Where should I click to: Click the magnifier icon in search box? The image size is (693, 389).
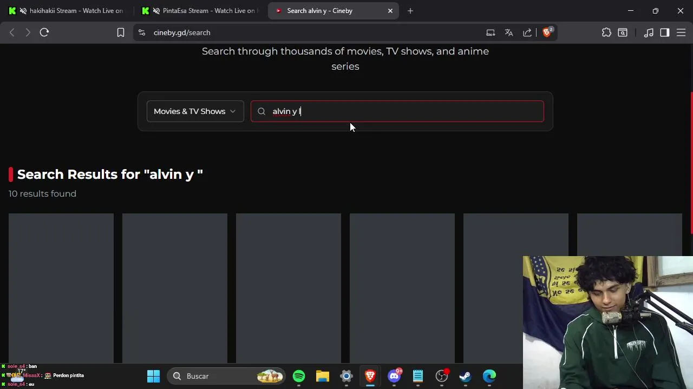coord(261,111)
